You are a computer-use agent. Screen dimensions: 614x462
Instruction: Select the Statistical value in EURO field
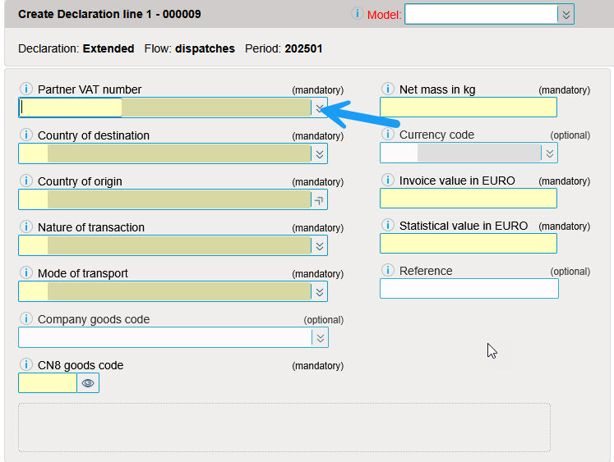[x=468, y=243]
